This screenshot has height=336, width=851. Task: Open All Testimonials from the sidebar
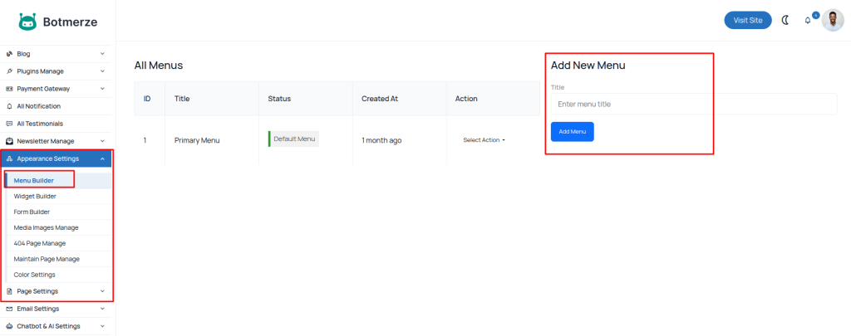(x=40, y=124)
